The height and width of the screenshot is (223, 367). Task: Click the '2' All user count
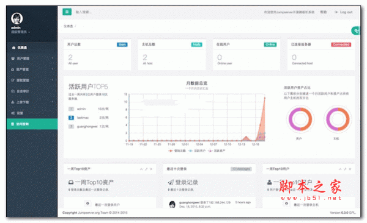click(x=70, y=57)
